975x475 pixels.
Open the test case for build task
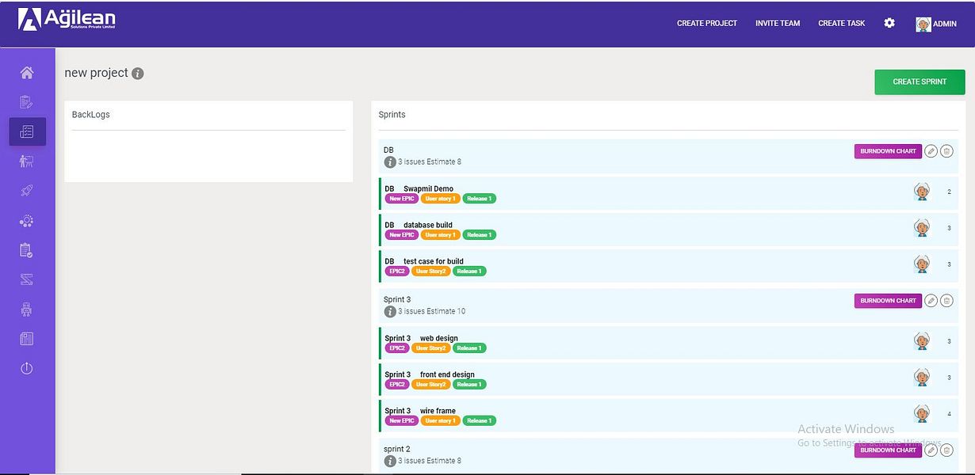point(668,266)
